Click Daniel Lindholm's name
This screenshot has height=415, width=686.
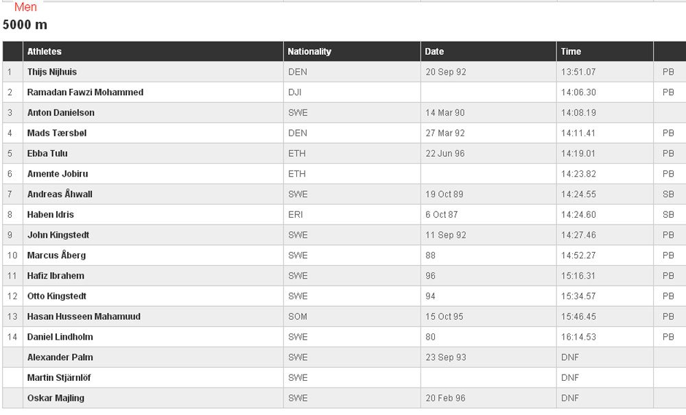coord(60,337)
